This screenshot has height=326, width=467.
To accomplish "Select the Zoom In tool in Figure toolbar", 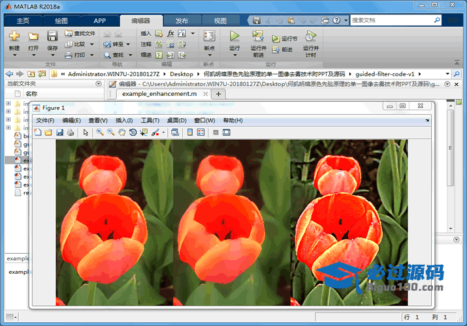I will tap(99, 132).
